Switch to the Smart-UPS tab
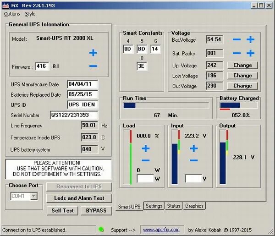The image size is (275, 236). click(x=129, y=207)
